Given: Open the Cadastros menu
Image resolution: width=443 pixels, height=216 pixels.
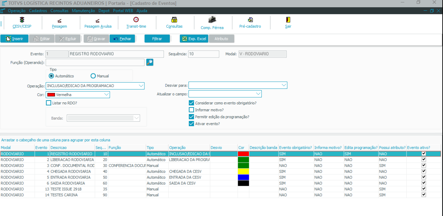Looking at the screenshot, I should coord(38,11).
